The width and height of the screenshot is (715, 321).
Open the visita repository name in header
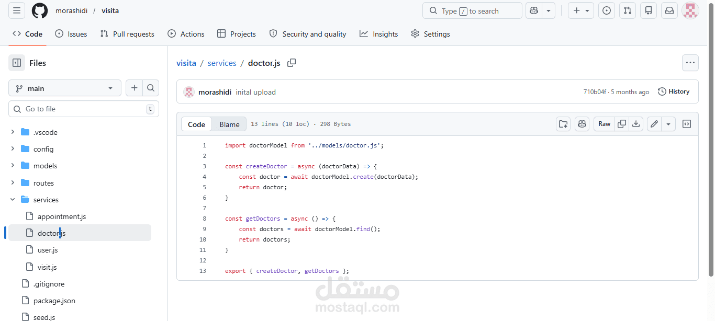pyautogui.click(x=110, y=10)
